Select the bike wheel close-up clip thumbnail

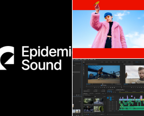pos(89,109)
